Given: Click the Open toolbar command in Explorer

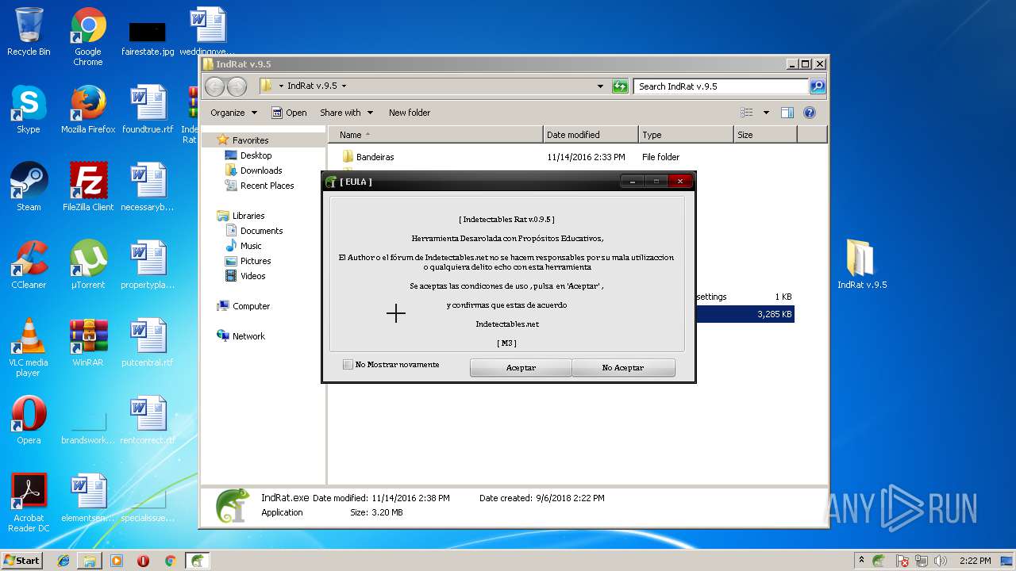Looking at the screenshot, I should (x=289, y=113).
